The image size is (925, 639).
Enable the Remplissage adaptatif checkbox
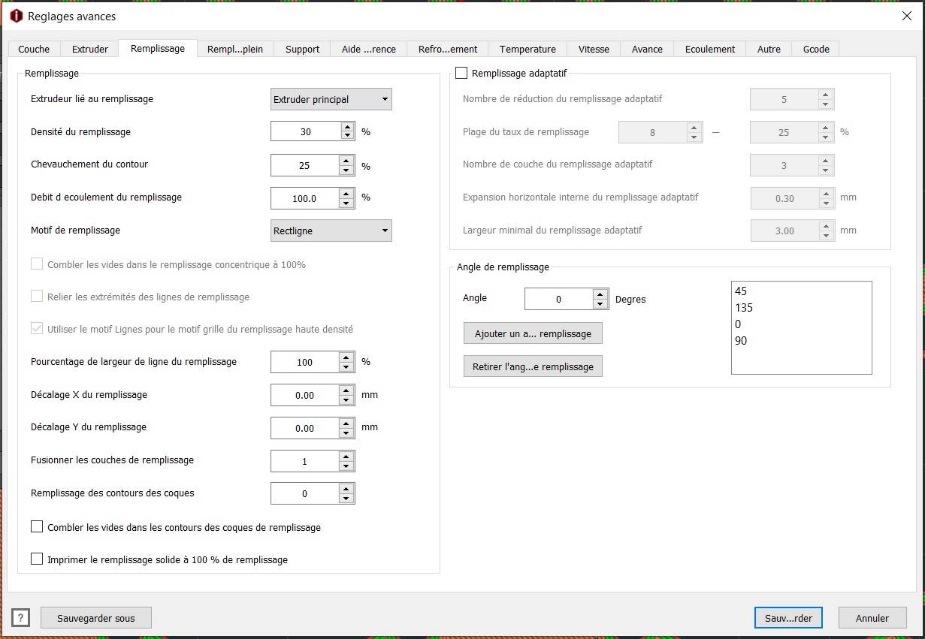pyautogui.click(x=461, y=73)
